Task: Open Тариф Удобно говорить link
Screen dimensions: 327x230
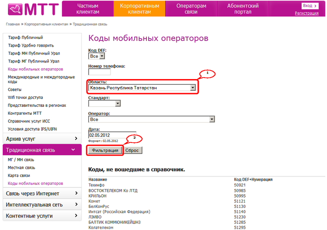Action: pos(31,46)
